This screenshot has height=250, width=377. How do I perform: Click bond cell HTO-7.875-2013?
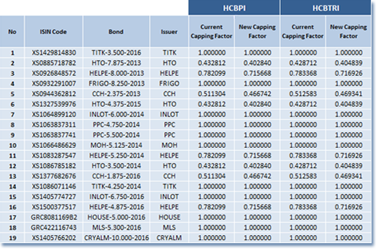click(116, 63)
